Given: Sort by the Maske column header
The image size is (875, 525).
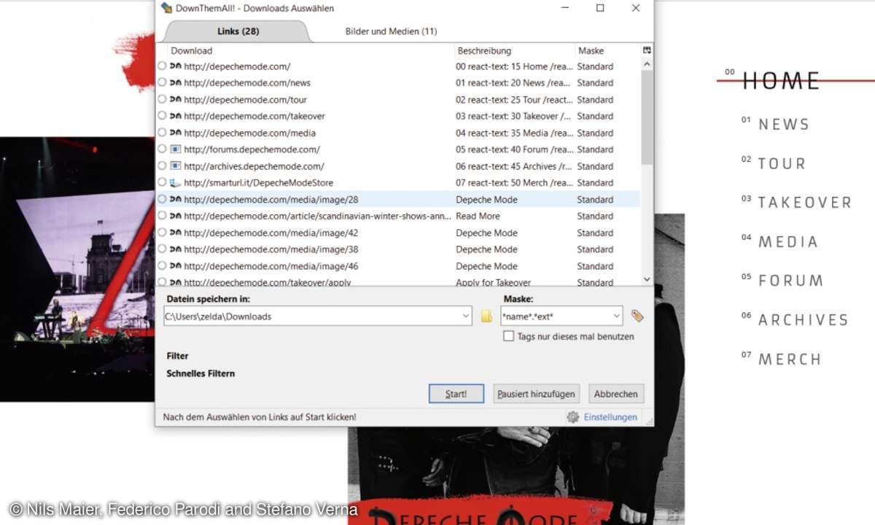Looking at the screenshot, I should pyautogui.click(x=608, y=50).
